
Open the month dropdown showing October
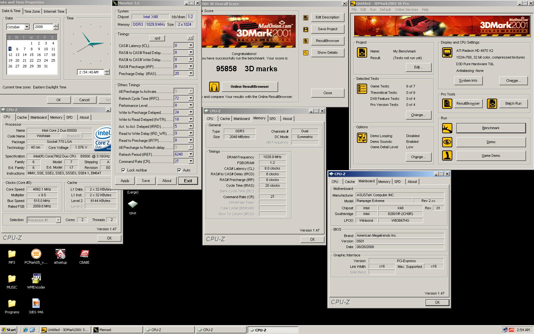coord(27,27)
